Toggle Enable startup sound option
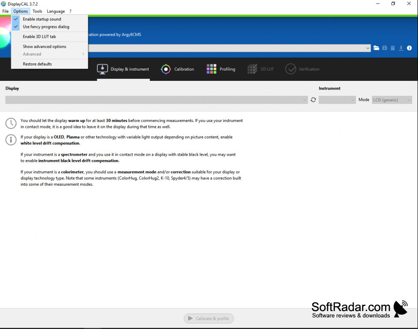 50,19
